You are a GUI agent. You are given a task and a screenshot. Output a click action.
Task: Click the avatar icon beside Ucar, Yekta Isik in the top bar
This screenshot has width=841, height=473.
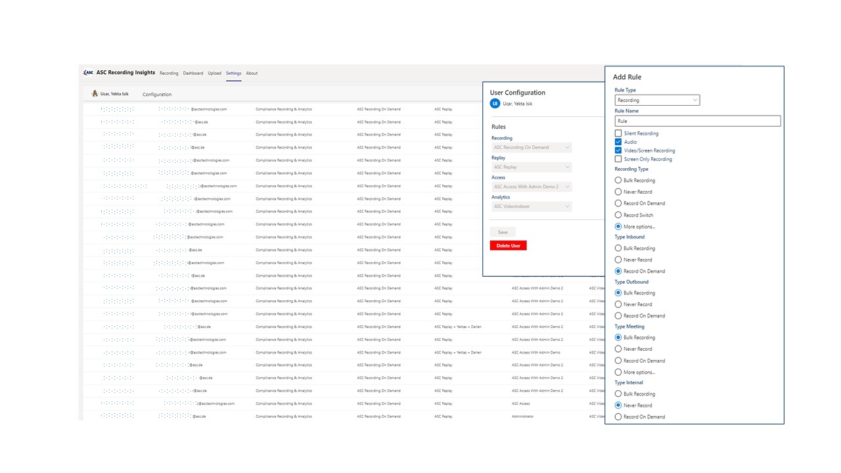(x=95, y=94)
